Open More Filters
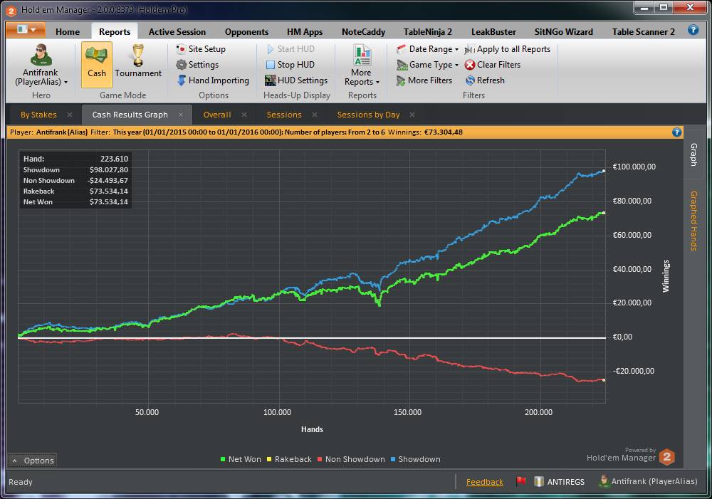 click(424, 80)
